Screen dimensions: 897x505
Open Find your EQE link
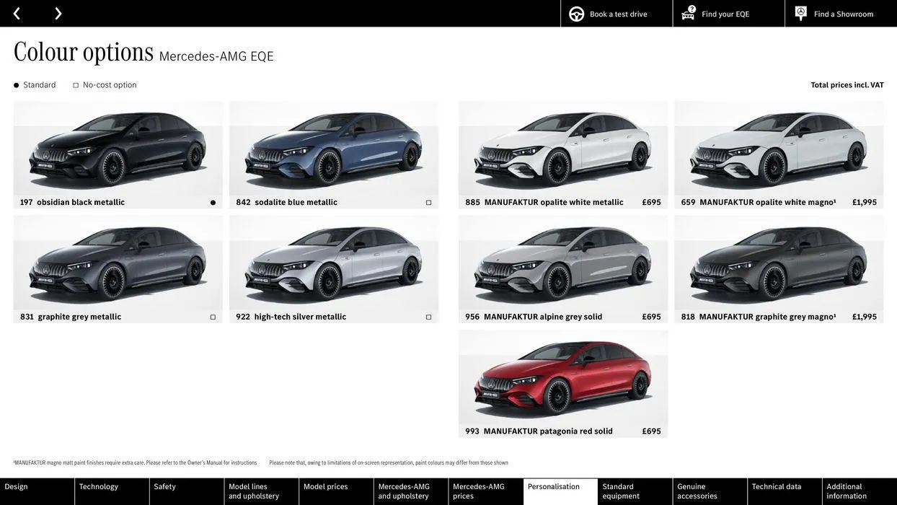point(725,14)
